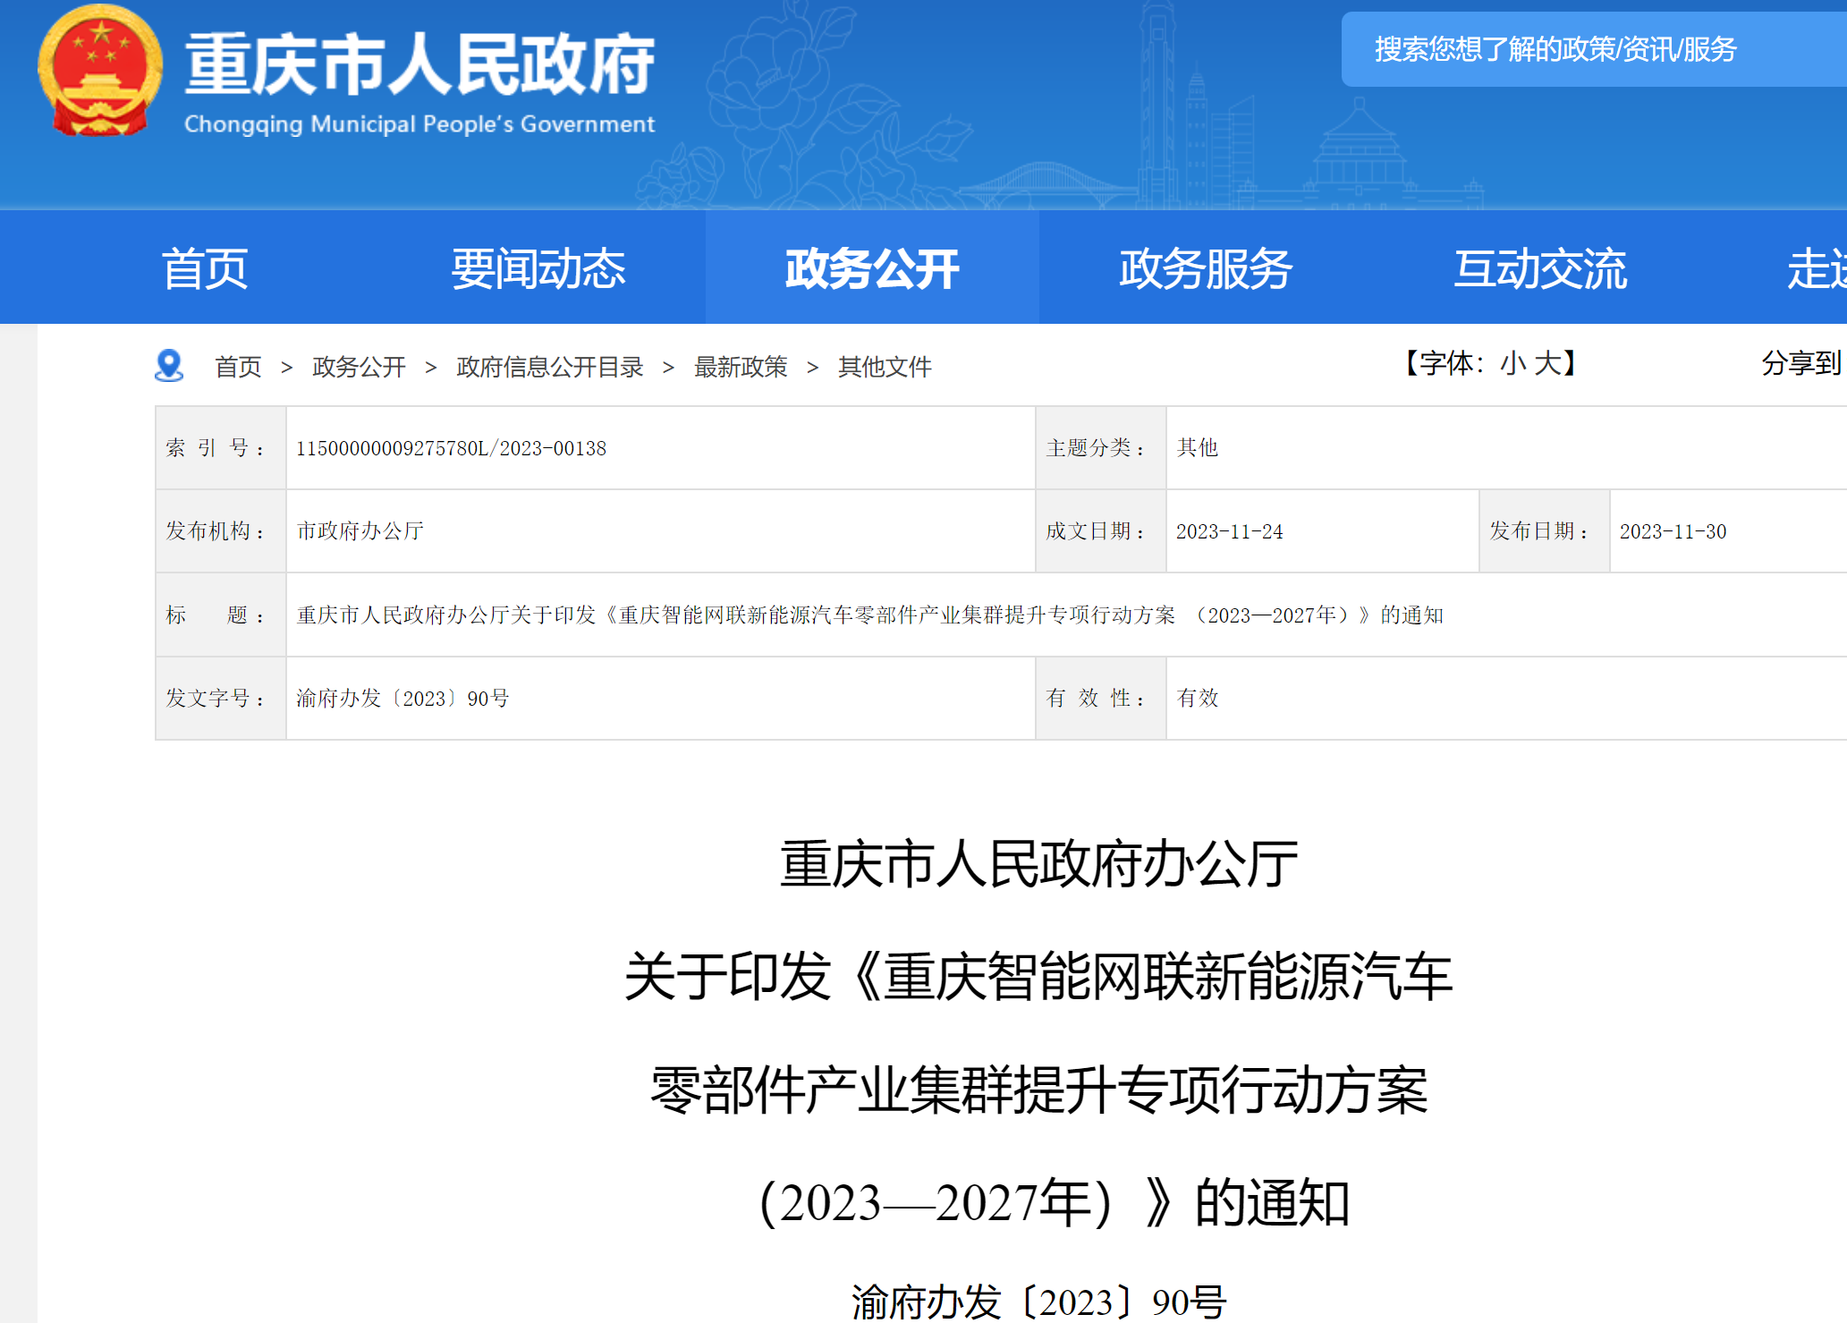Select the 政务公开 navigation tab
The height and width of the screenshot is (1323, 1847).
pos(872,268)
